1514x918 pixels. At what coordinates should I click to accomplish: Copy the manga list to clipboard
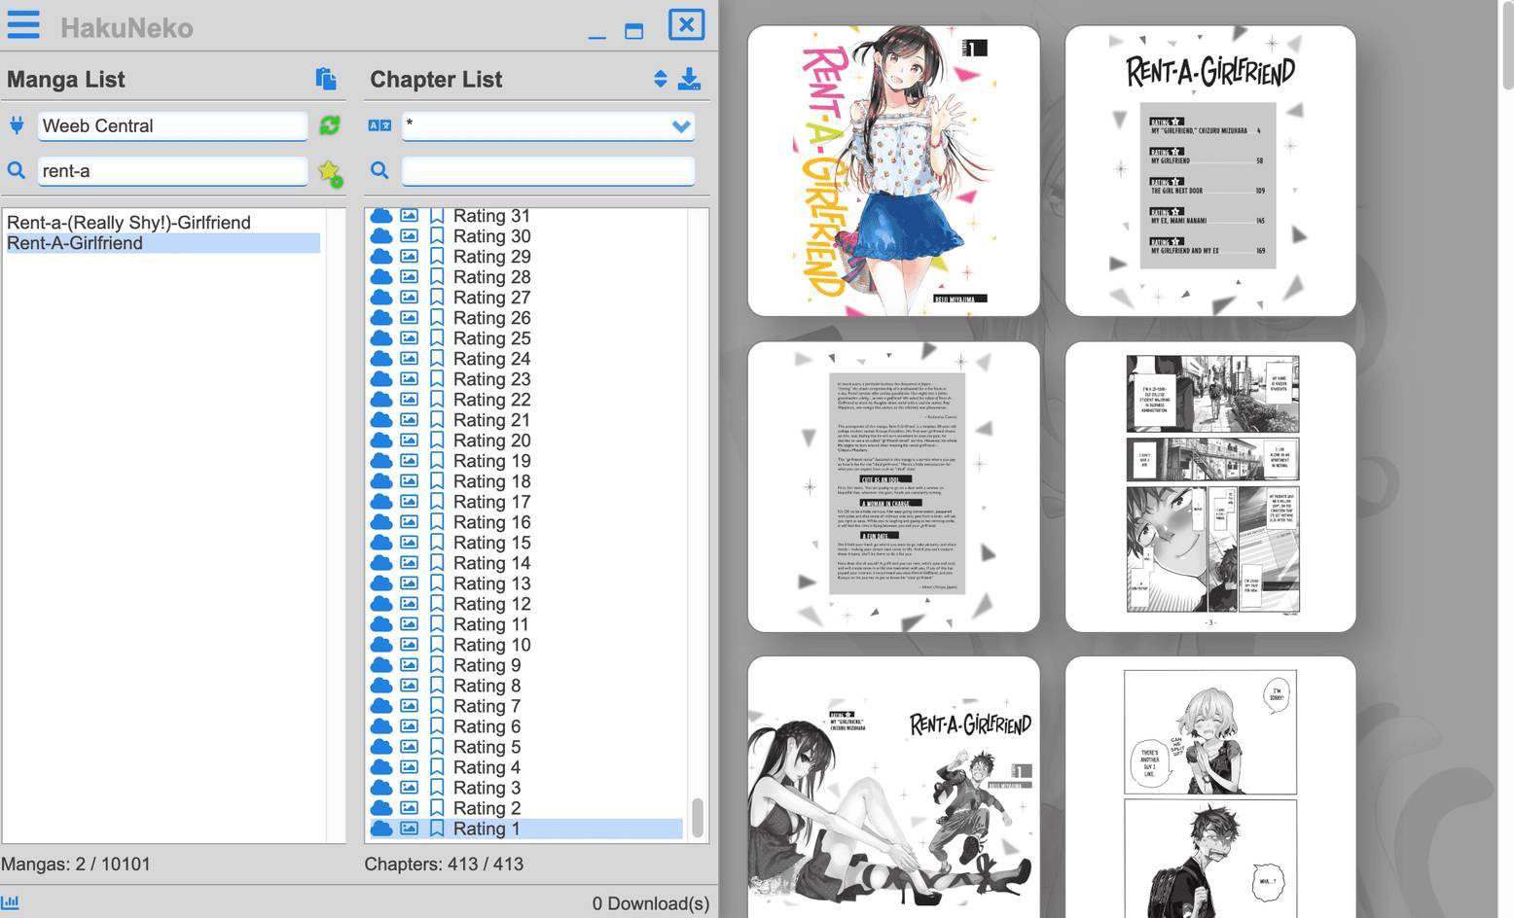point(326,79)
